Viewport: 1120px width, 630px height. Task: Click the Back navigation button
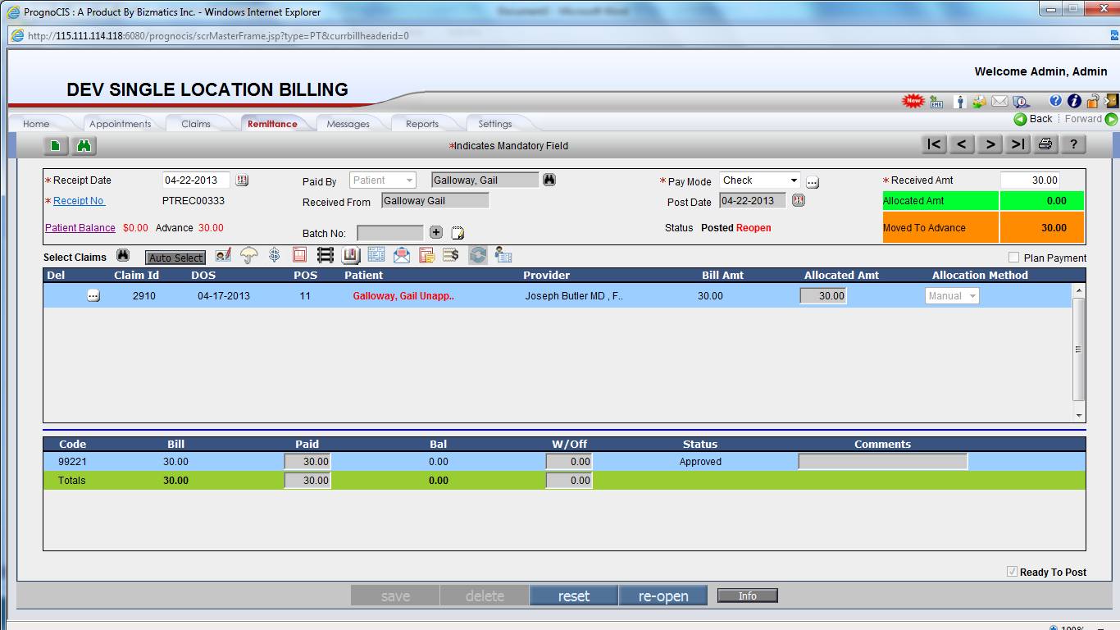tap(1033, 119)
